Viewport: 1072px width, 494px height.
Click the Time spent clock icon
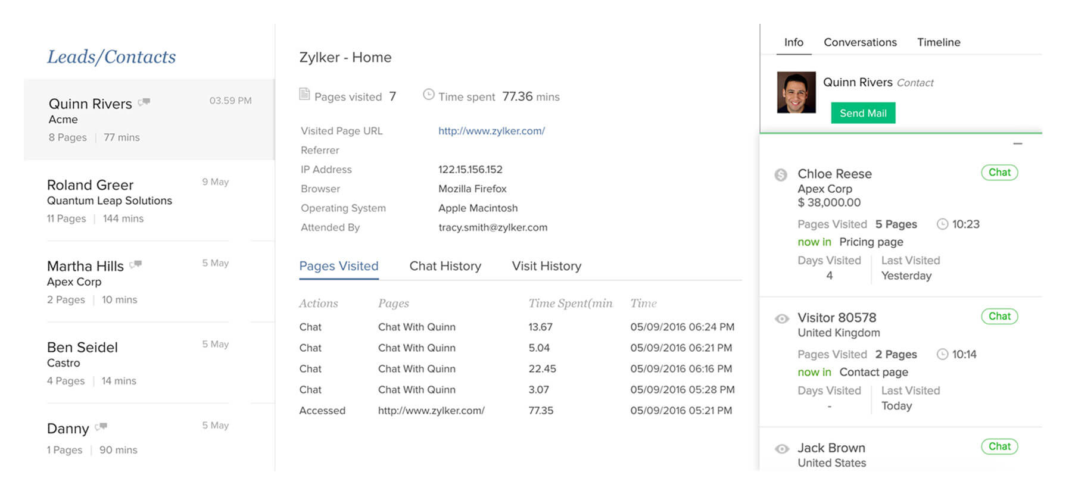pyautogui.click(x=428, y=94)
